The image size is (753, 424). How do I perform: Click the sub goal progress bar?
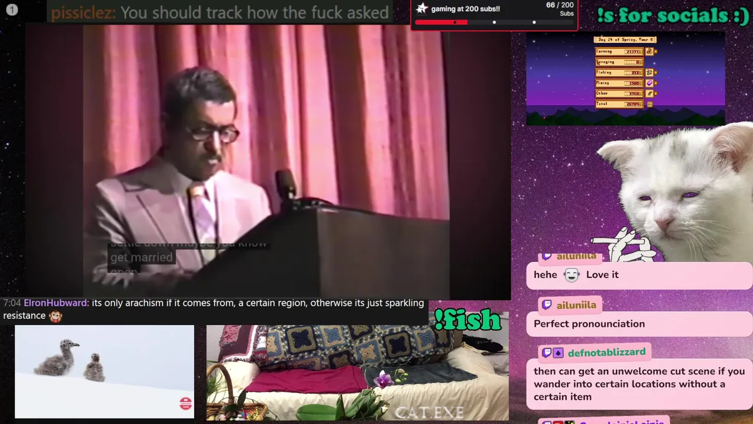(494, 22)
